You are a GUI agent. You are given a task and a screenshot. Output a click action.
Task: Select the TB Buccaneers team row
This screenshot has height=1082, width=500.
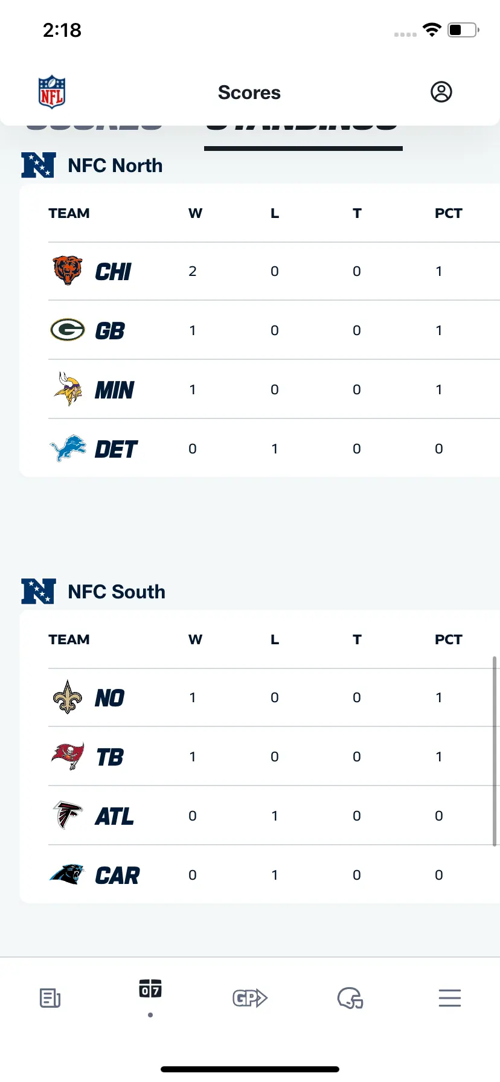tap(274, 756)
